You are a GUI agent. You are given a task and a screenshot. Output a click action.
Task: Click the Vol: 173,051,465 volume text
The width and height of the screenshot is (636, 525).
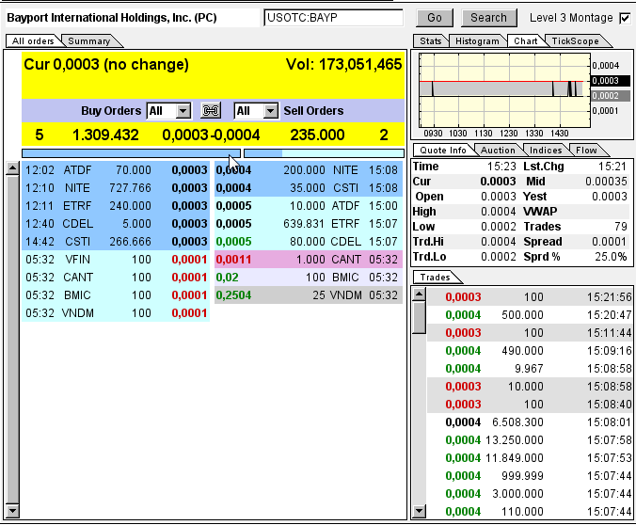coord(344,65)
